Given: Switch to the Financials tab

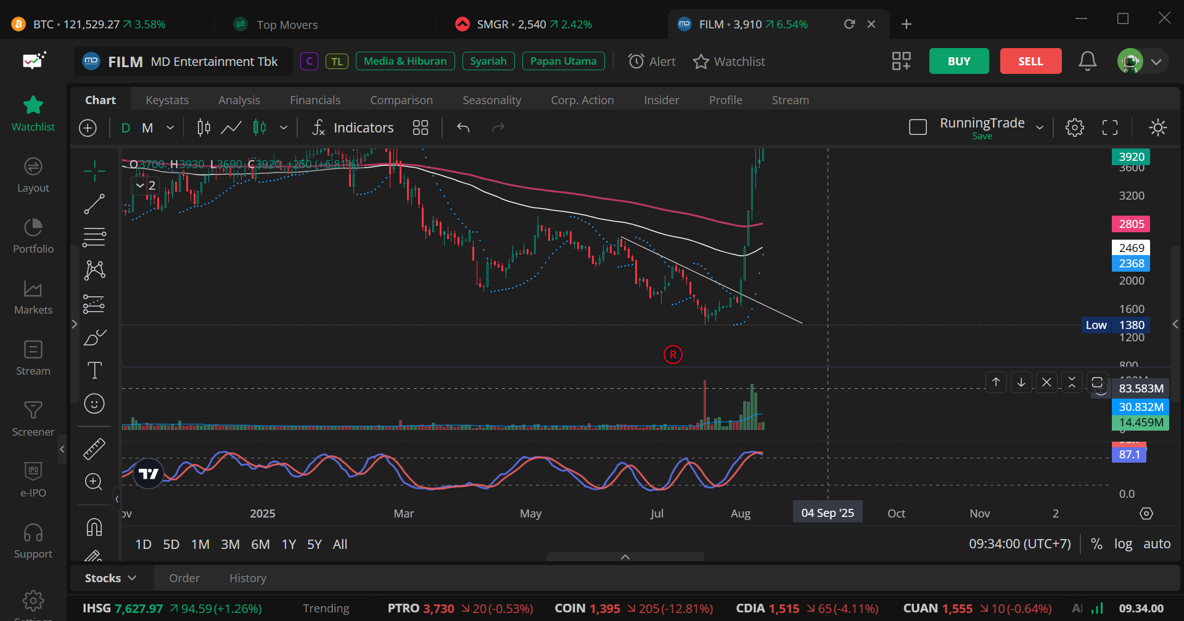Looking at the screenshot, I should [315, 99].
